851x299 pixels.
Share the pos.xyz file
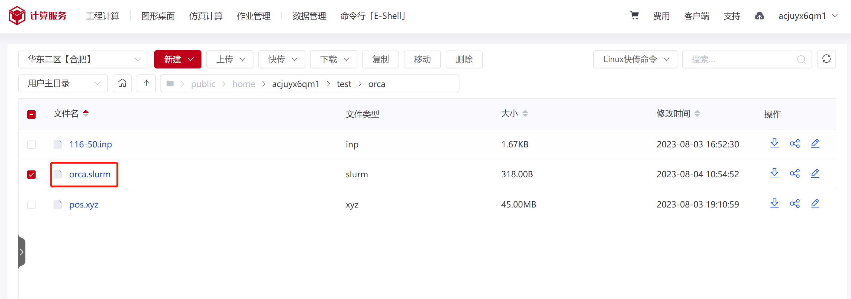795,204
